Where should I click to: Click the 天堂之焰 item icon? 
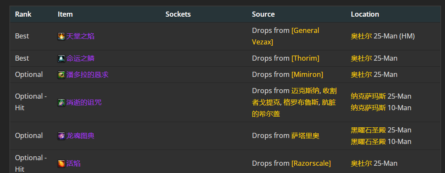pyautogui.click(x=61, y=37)
